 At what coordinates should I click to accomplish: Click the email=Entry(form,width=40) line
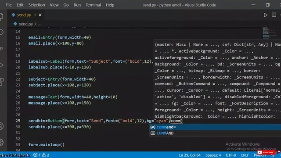(x=60, y=37)
